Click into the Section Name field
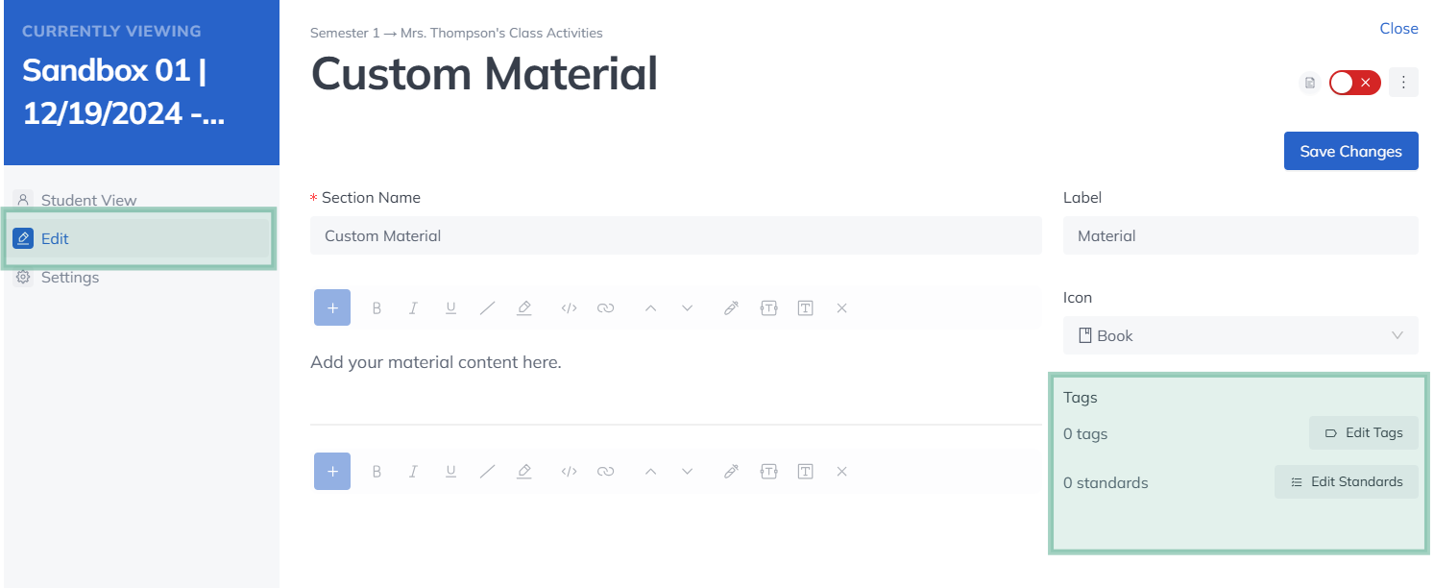The height and width of the screenshot is (588, 1434). [675, 235]
